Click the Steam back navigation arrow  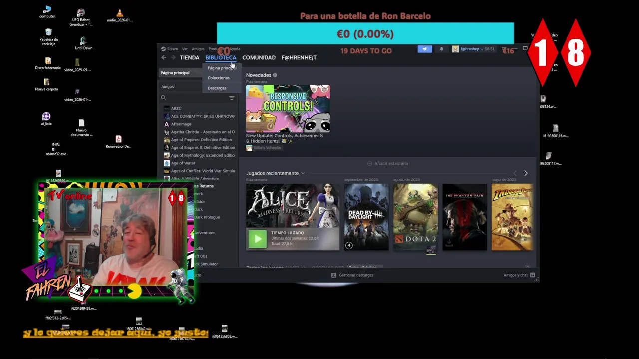click(x=163, y=58)
